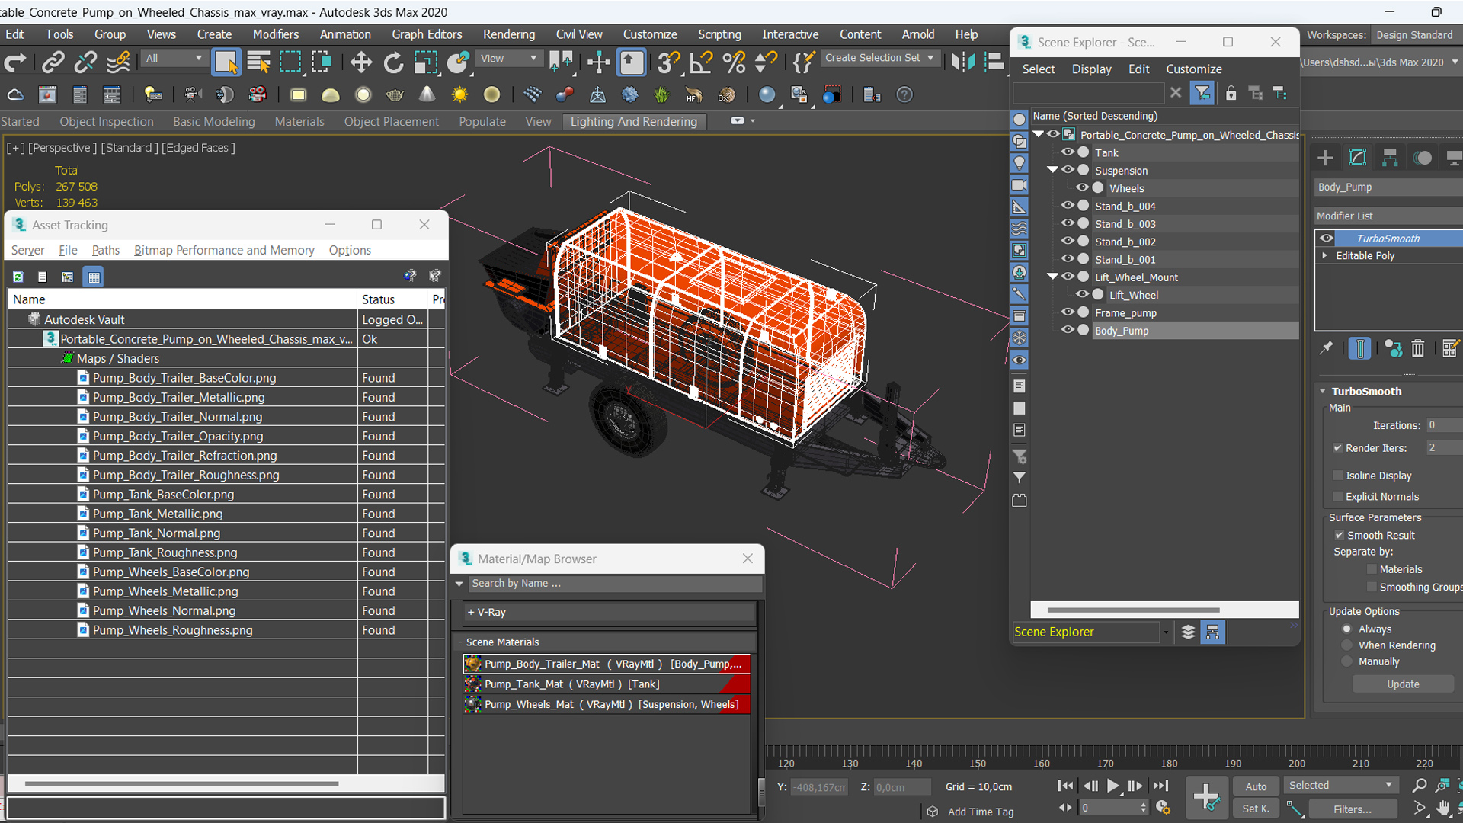The width and height of the screenshot is (1463, 823).
Task: Click the Filters... button
Action: [x=1352, y=809]
